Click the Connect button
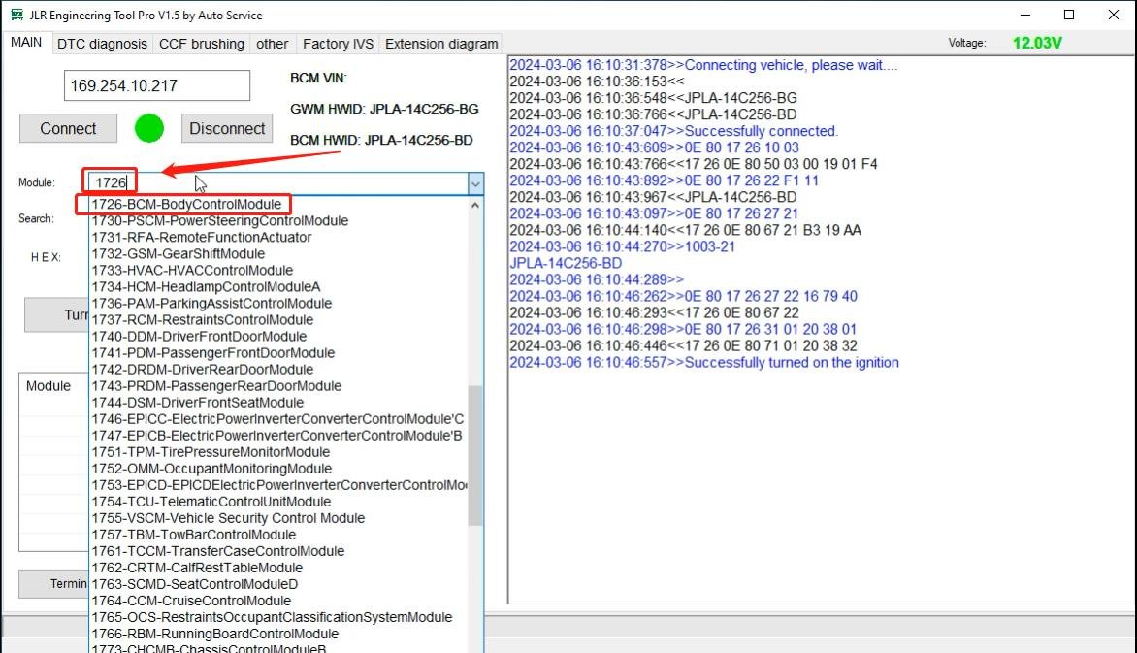 coord(68,128)
